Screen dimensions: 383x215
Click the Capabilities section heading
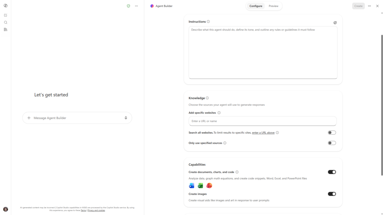tap(197, 165)
